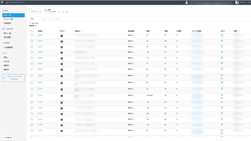This screenshot has height=141, width=251.
Task: Check the checkbox for the first inventory row
Action: coord(32,35)
